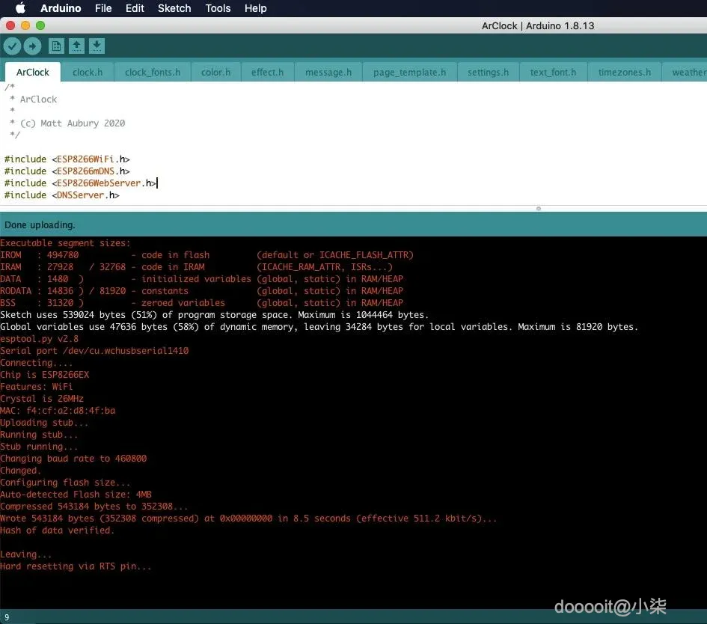Open the Sketch menu
The image size is (707, 624).
pyautogui.click(x=174, y=8)
